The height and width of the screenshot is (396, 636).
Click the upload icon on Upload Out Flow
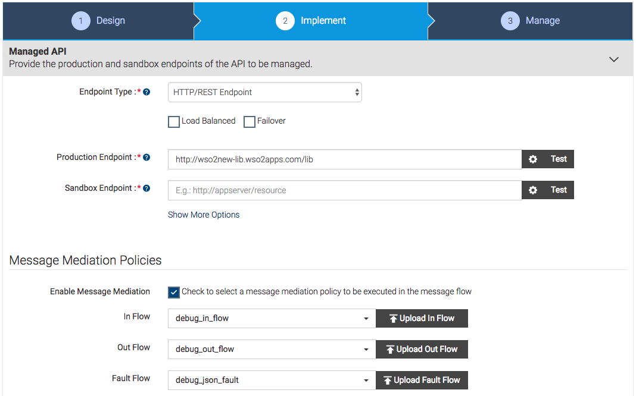pyautogui.click(x=391, y=349)
